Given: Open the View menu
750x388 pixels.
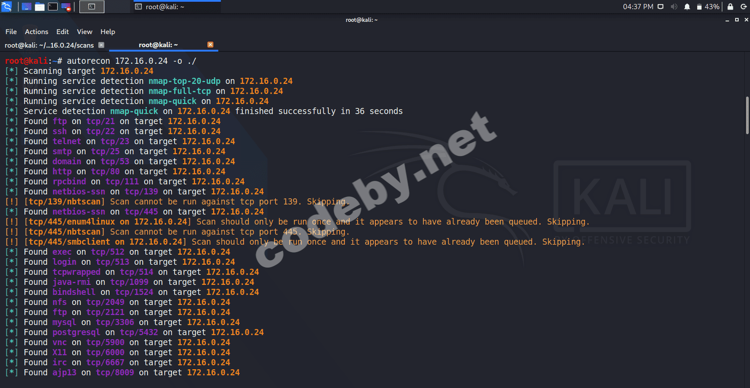Looking at the screenshot, I should pos(84,32).
